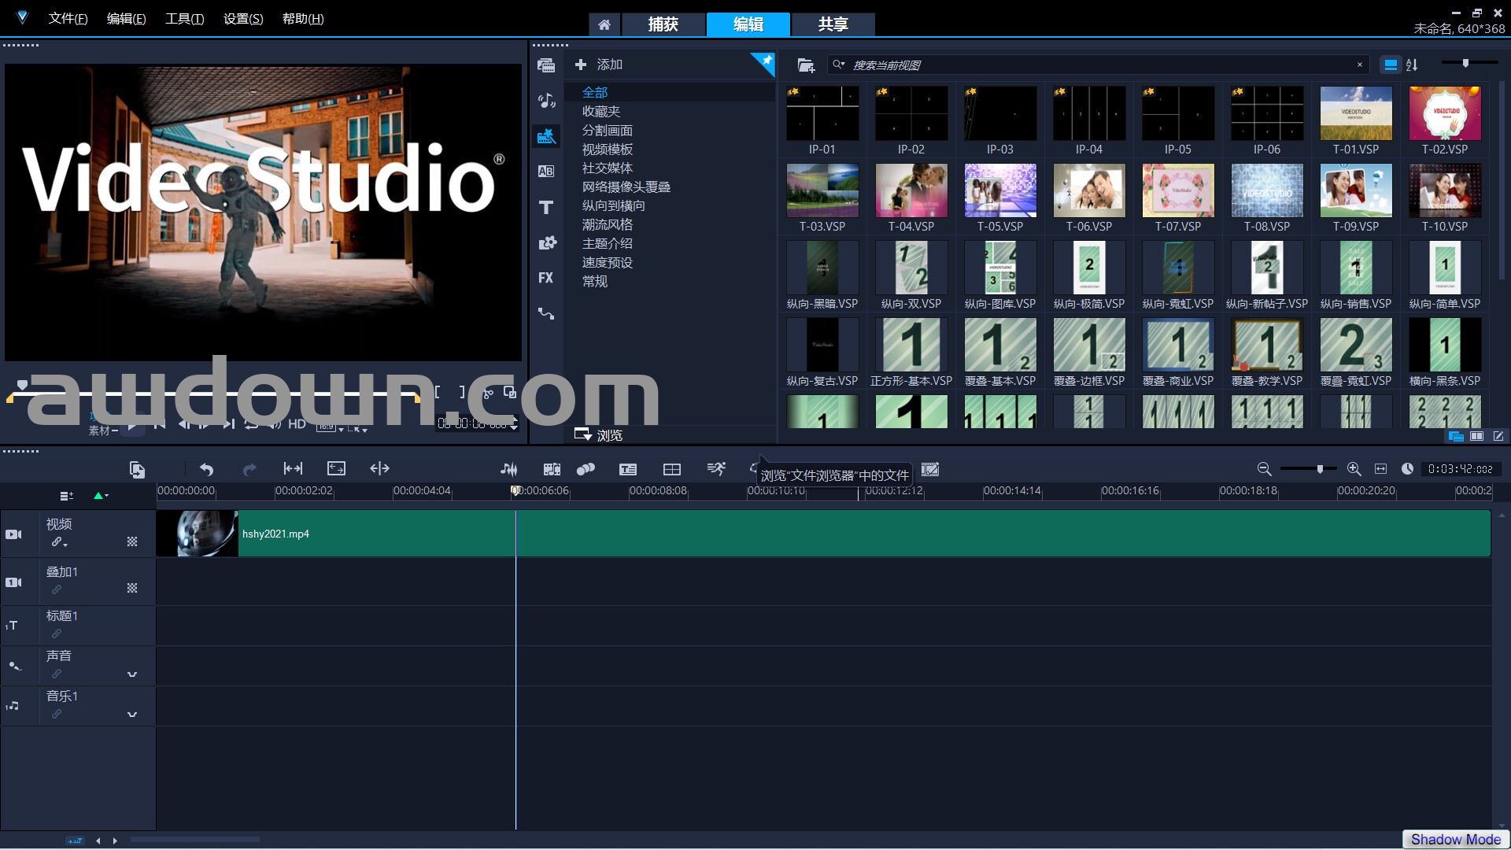Toggle the video track enable icon
The width and height of the screenshot is (1511, 850).
[14, 534]
